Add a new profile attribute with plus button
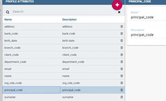Viewport: 166px width, 101px height. [117, 5]
